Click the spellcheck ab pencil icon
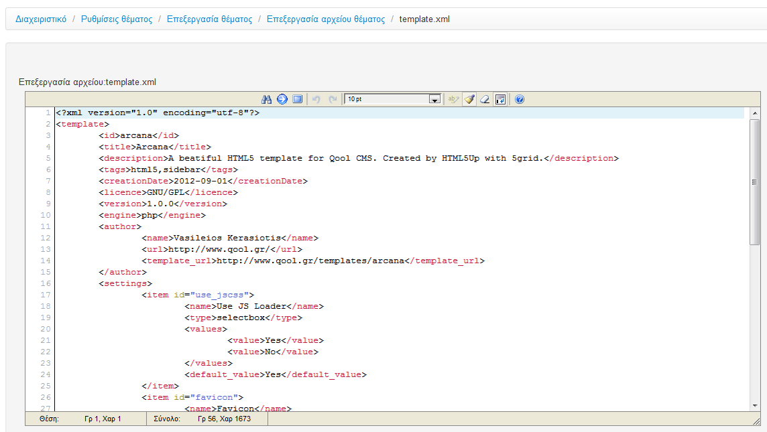Image resolution: width=767 pixels, height=432 pixels. pyautogui.click(x=453, y=99)
